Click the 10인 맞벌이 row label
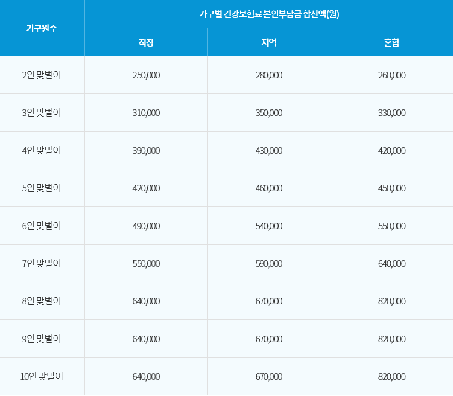The height and width of the screenshot is (396, 453). coord(42,377)
